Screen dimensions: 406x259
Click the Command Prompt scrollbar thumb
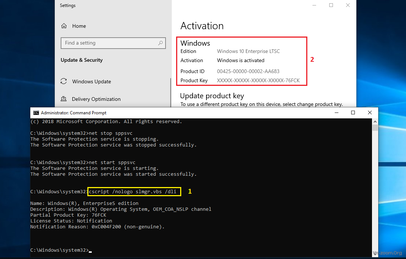[375, 128]
